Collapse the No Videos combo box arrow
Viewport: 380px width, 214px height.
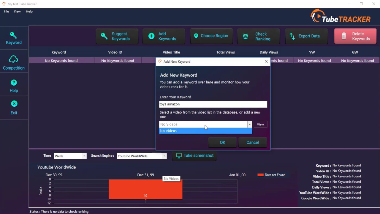point(250,125)
